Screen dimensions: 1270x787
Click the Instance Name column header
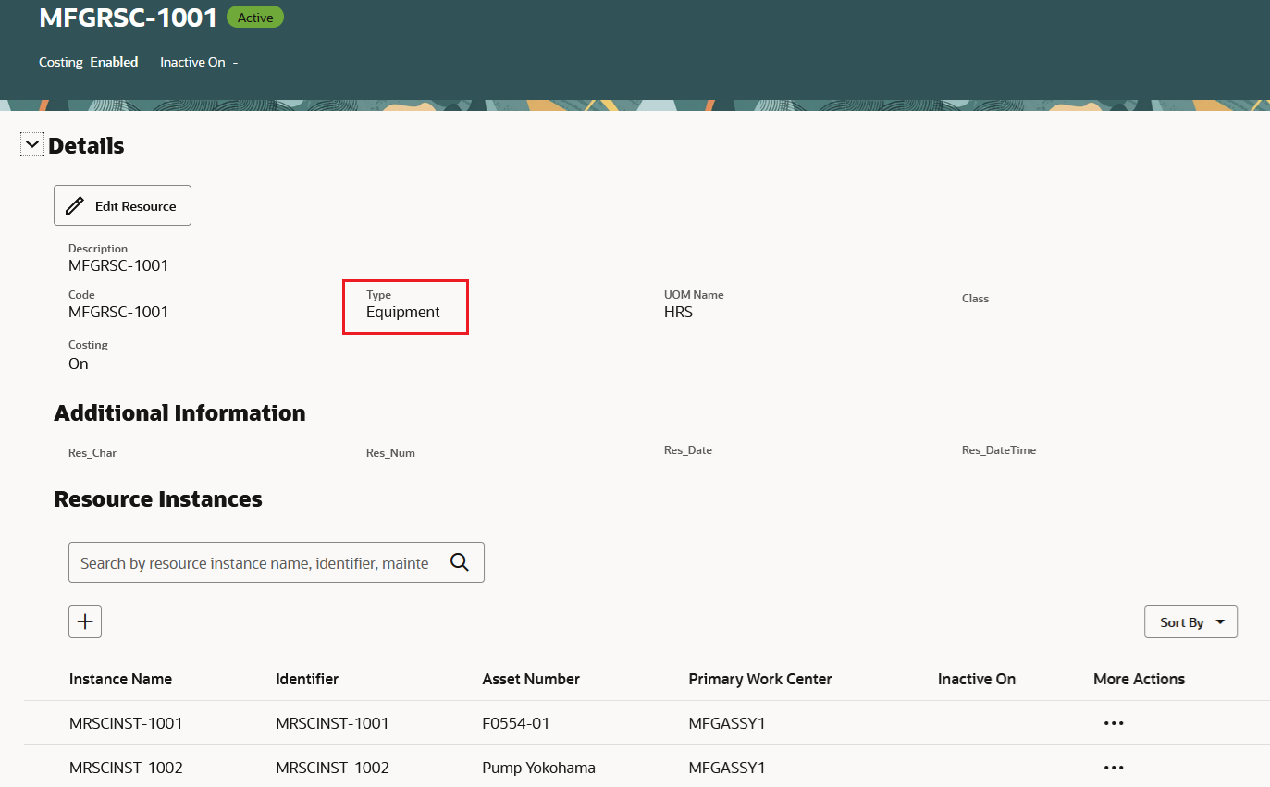120,679
